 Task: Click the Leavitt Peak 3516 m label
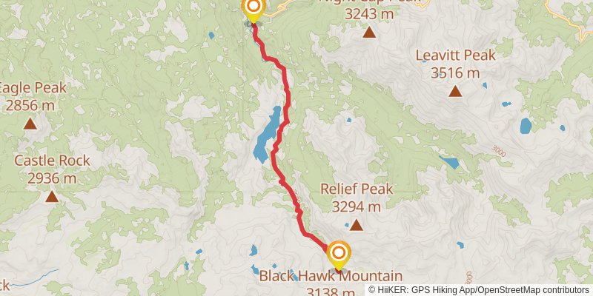(455, 64)
